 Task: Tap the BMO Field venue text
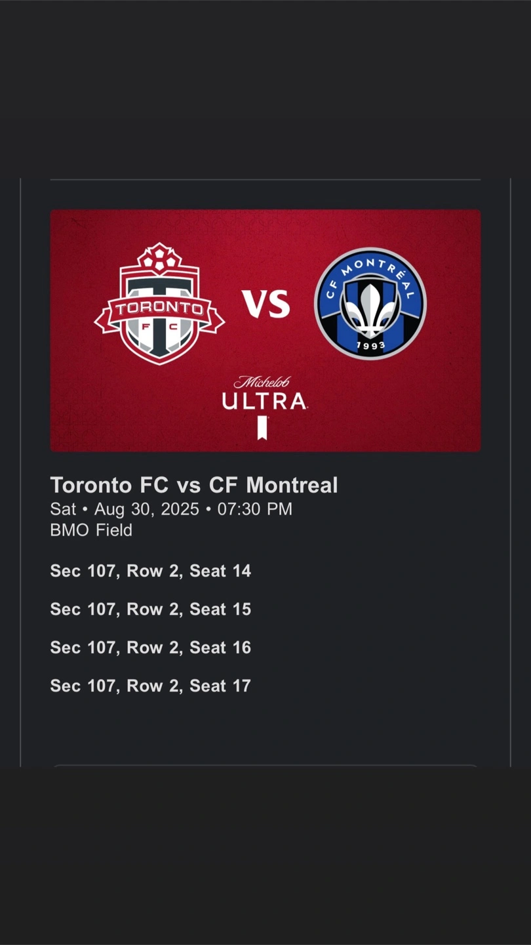[x=91, y=530]
